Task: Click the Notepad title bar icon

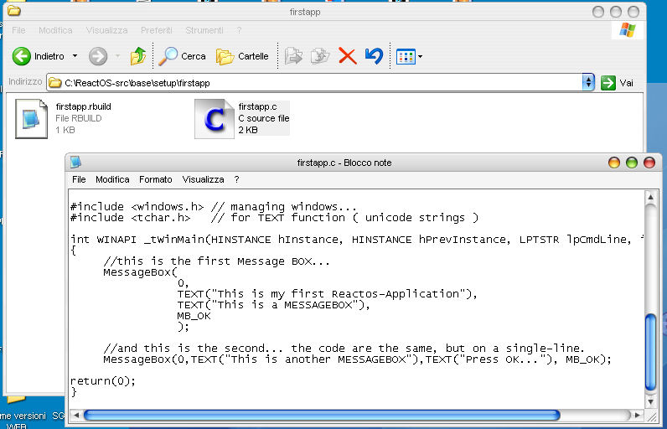Action: (x=75, y=162)
